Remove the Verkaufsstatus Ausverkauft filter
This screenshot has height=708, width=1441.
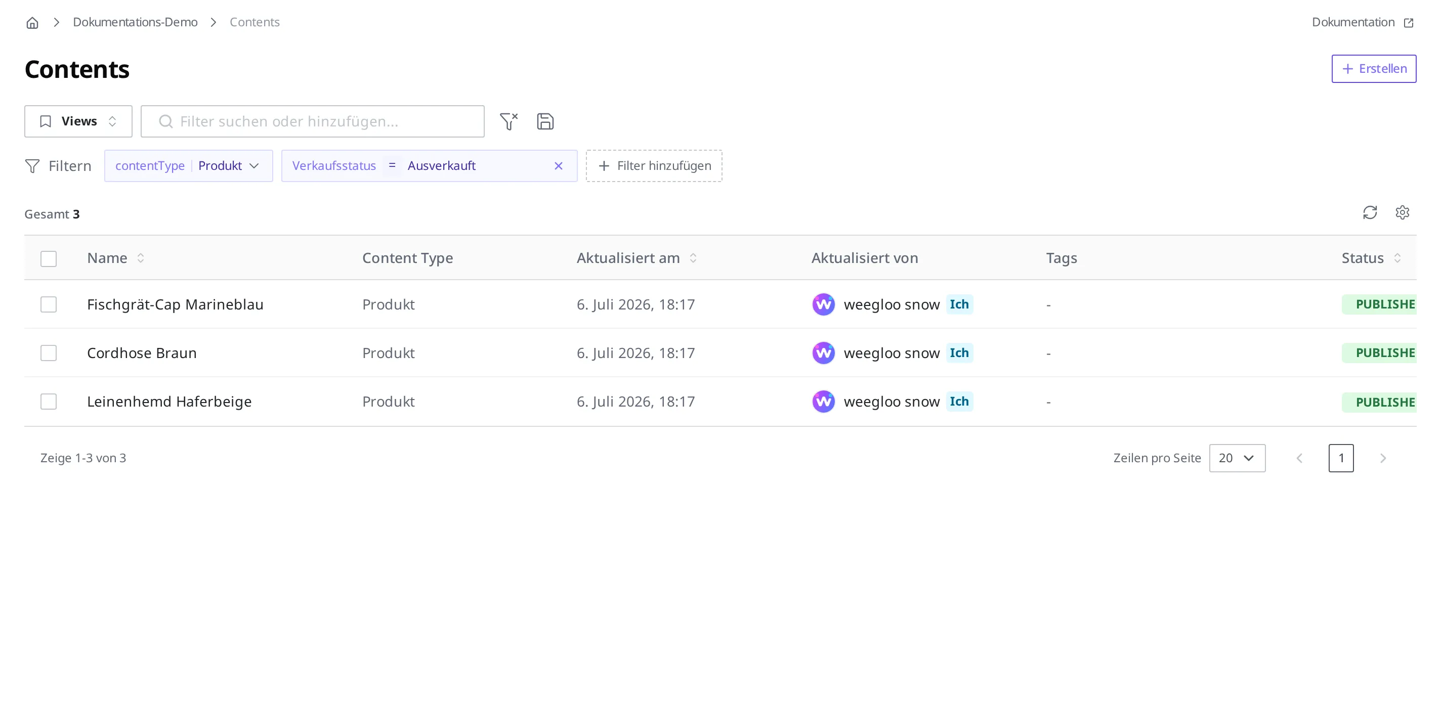pos(558,165)
